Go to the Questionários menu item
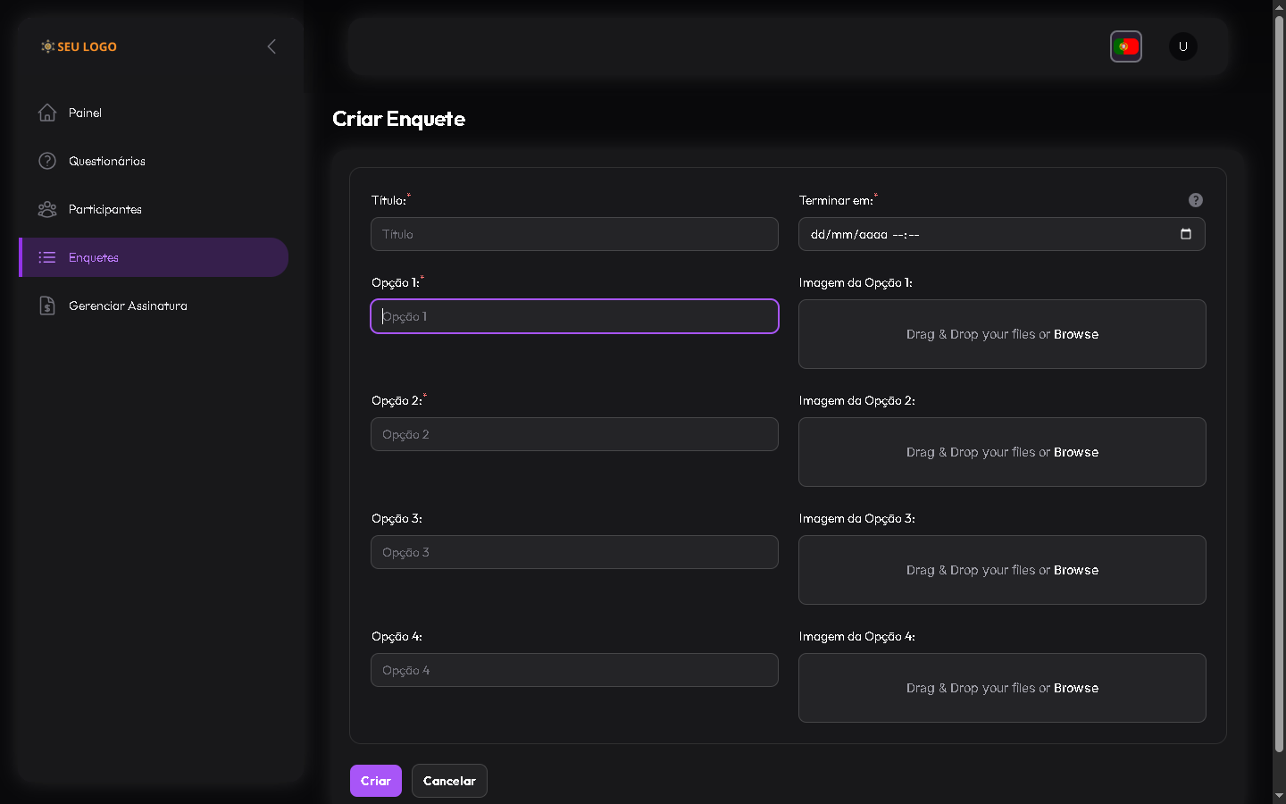This screenshot has height=804, width=1286. click(x=107, y=161)
